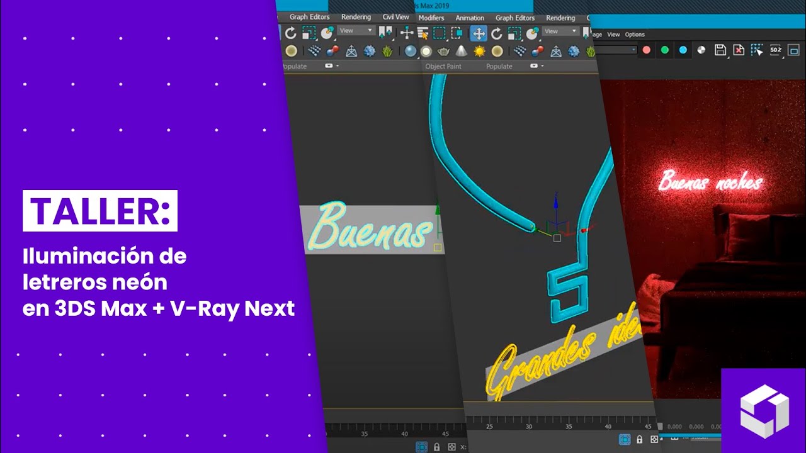Click the TALLER: title text
This screenshot has height=453, width=806.
[100, 211]
